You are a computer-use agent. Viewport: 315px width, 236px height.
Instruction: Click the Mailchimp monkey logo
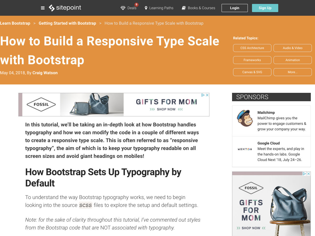[245, 118]
